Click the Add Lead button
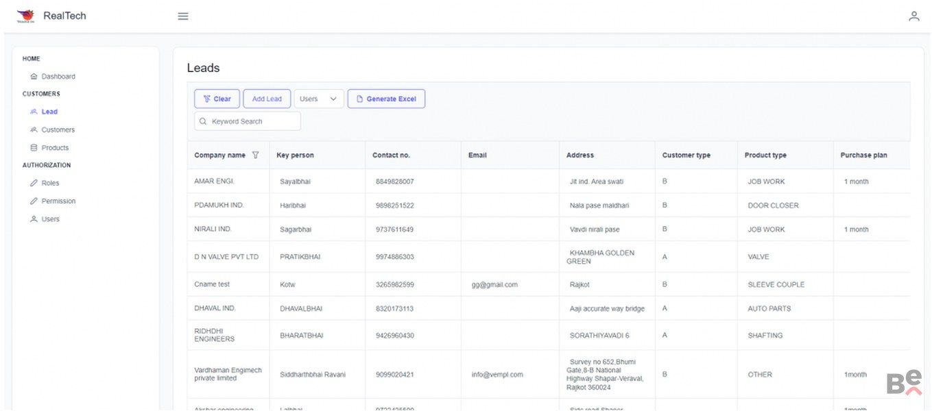 267,99
